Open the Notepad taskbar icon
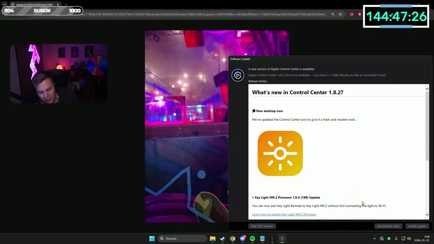Viewport: 434px width, 244px height. [x=262, y=239]
